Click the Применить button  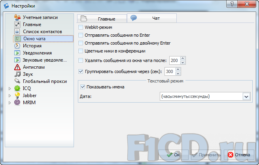tap(206, 155)
